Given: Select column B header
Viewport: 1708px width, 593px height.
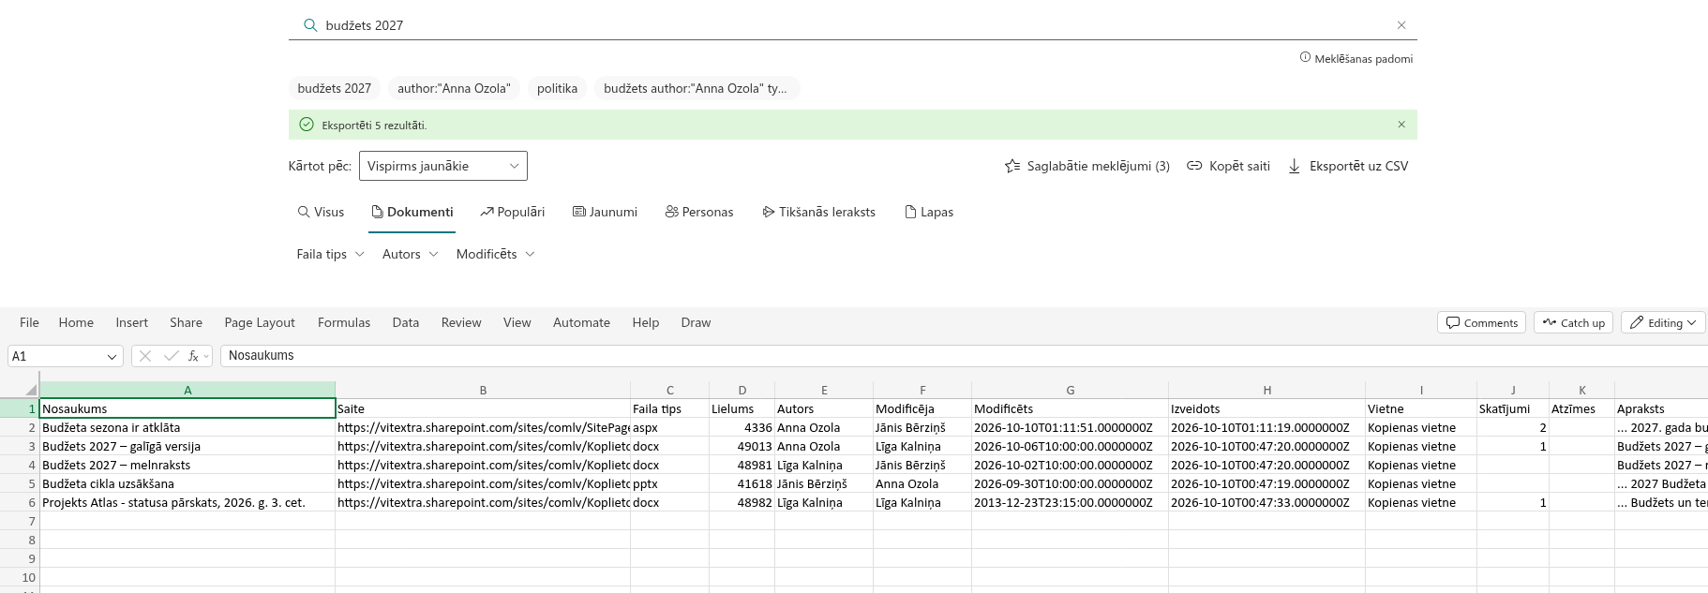Looking at the screenshot, I should point(483,390).
